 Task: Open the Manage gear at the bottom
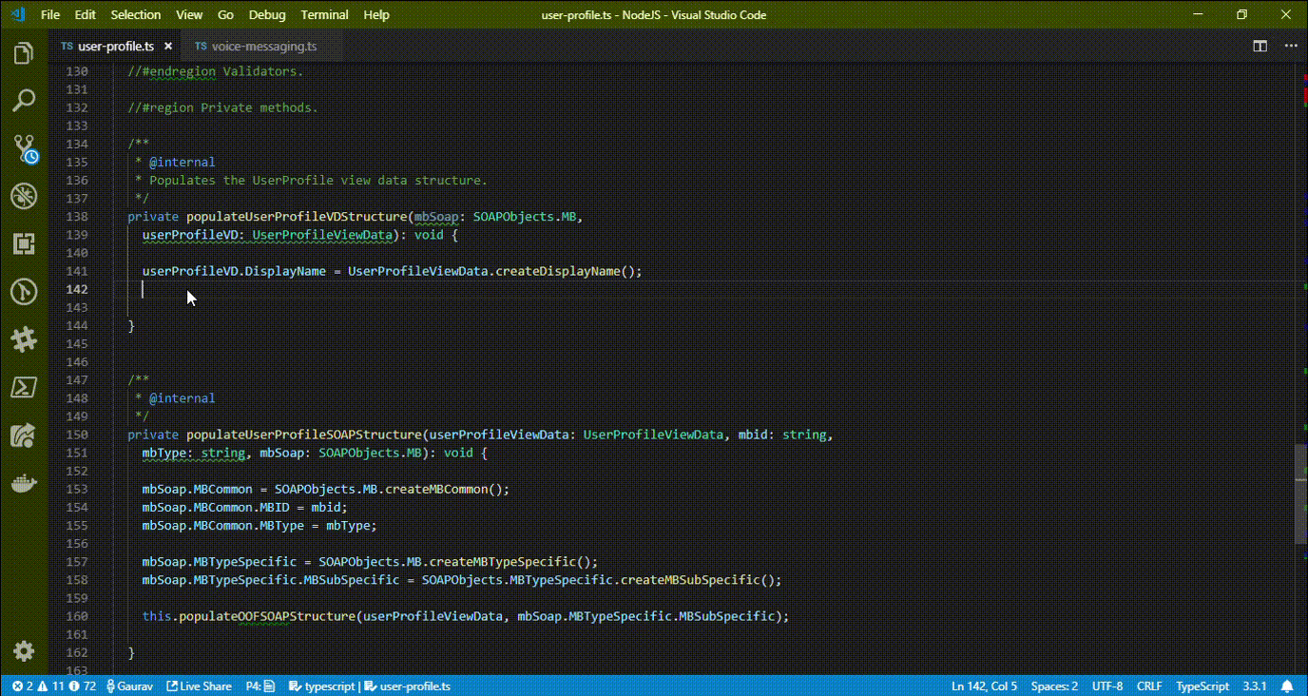[x=24, y=651]
